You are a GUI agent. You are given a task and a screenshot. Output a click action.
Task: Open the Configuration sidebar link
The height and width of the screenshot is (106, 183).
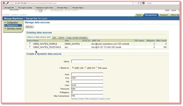(12, 22)
